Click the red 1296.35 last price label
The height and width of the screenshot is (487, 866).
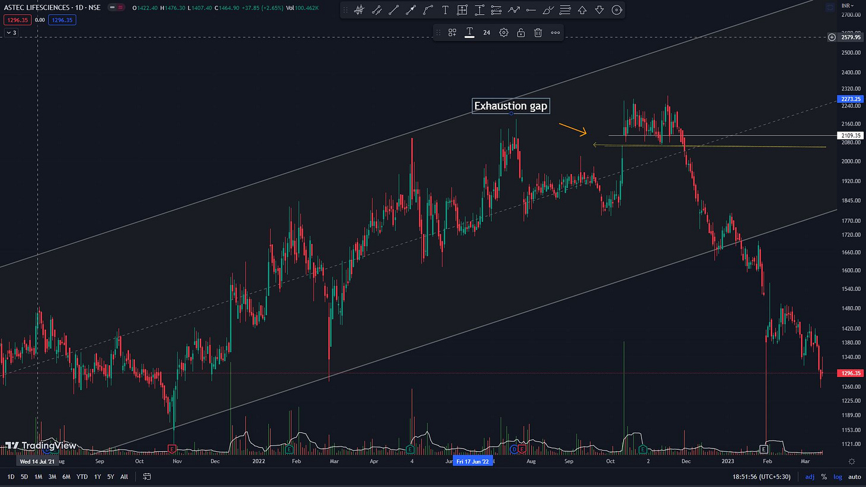(849, 373)
